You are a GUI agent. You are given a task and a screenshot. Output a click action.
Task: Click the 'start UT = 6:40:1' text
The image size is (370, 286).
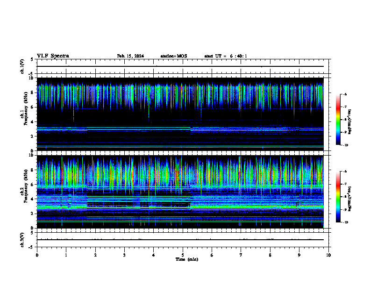pos(226,56)
